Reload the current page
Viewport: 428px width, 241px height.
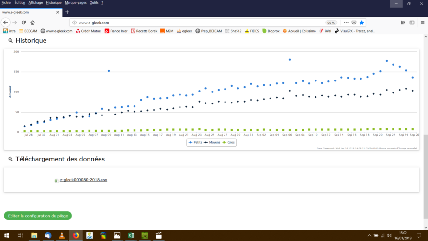click(x=24, y=23)
